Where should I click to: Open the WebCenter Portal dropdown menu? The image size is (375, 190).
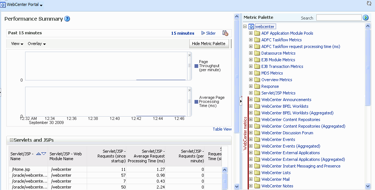coord(41,5)
